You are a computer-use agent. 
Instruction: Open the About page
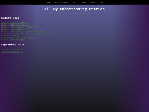coord(94,2)
